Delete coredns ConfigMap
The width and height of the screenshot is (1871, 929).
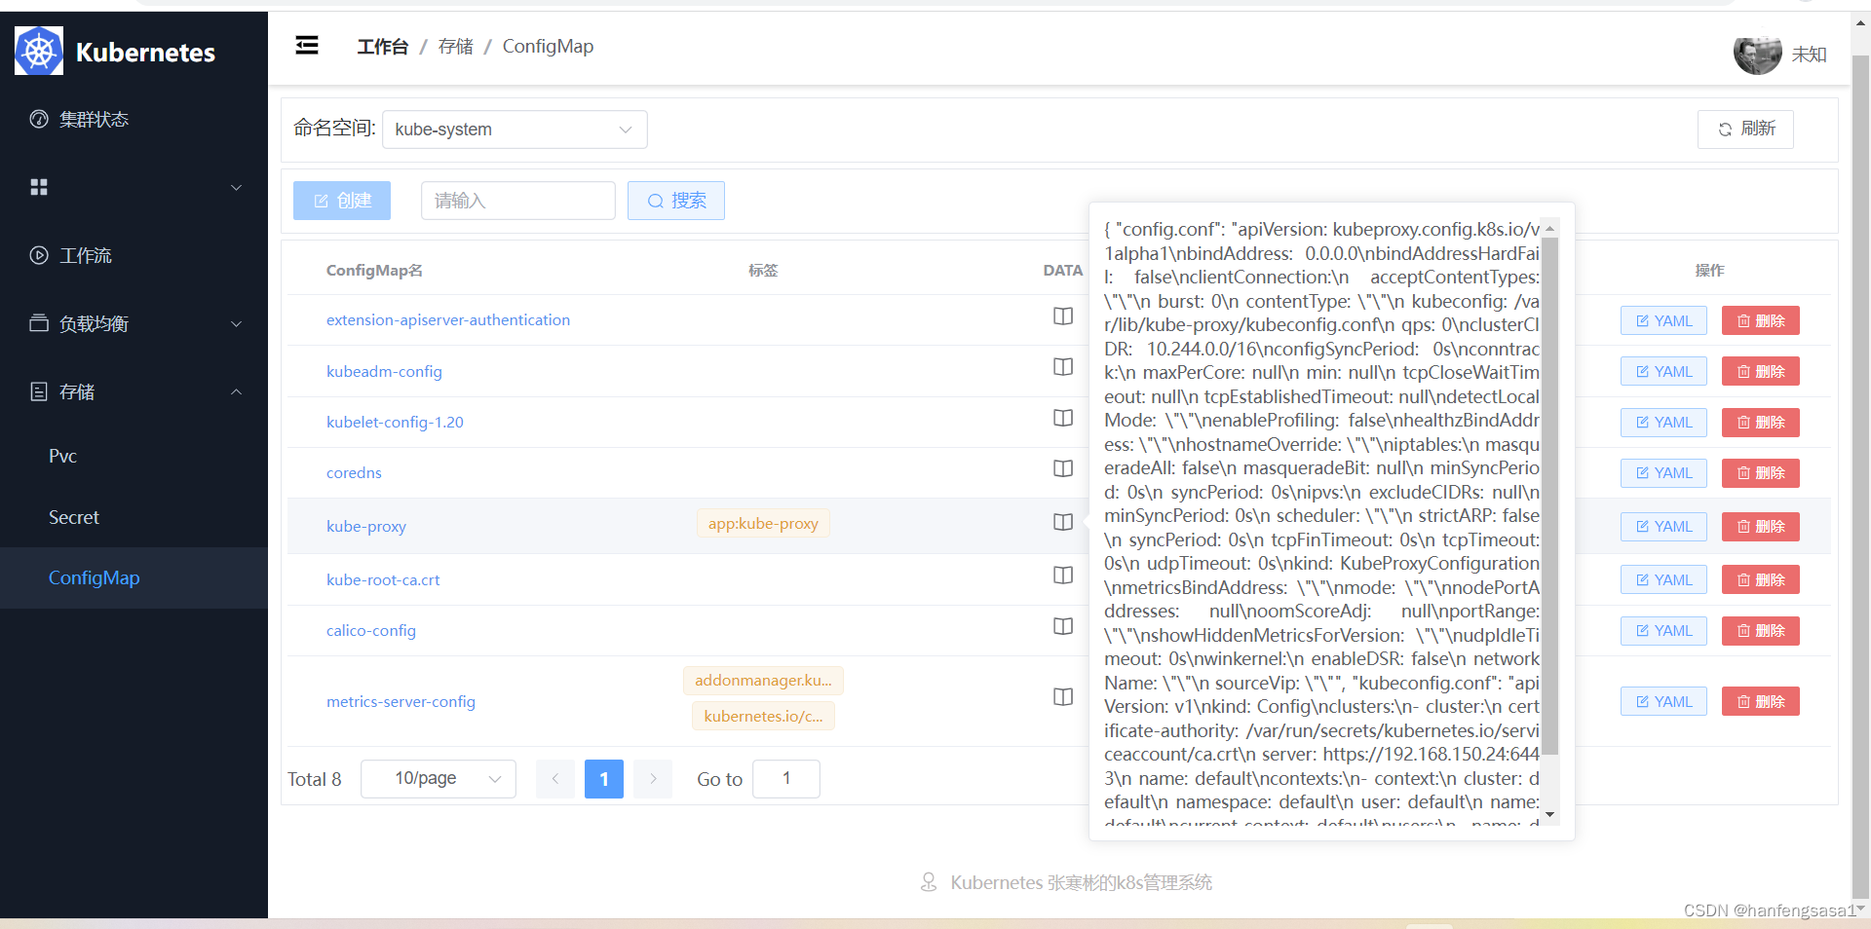click(x=1761, y=472)
